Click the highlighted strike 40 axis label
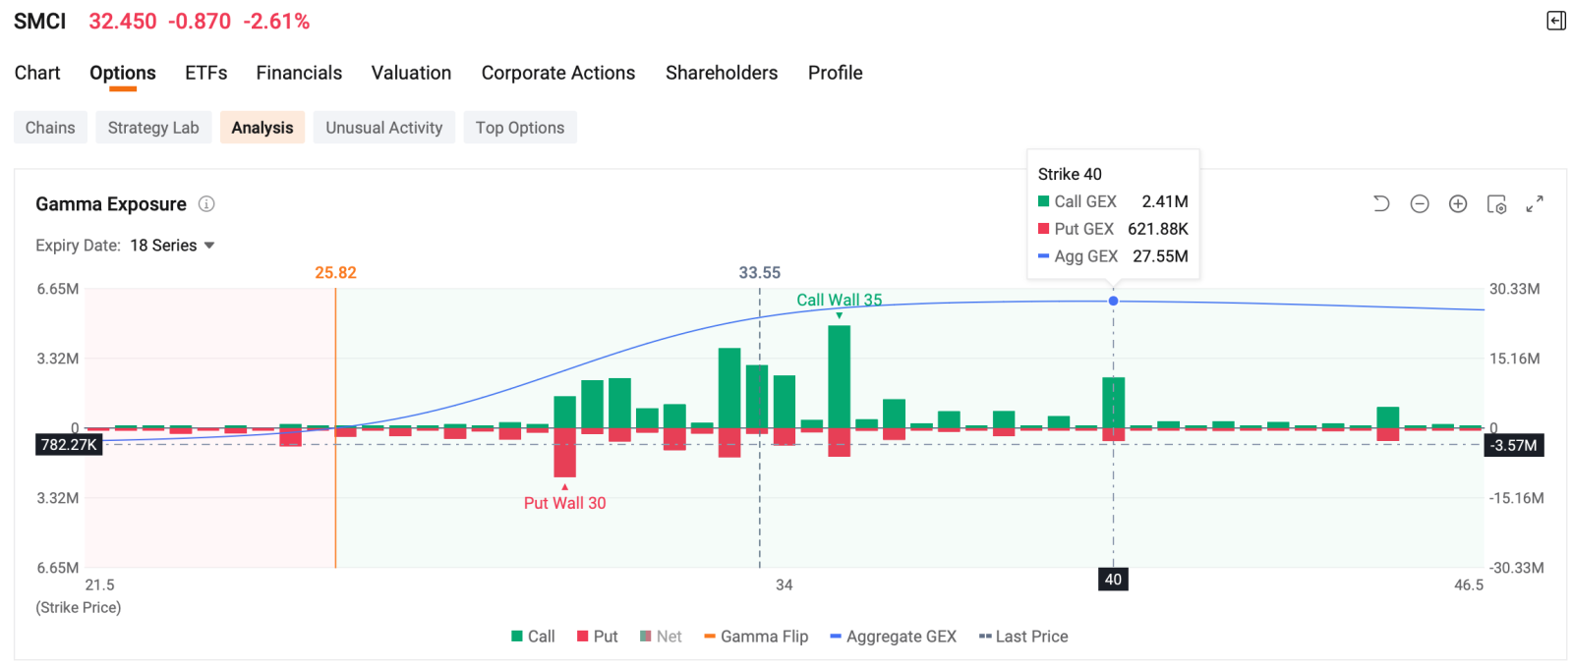 pos(1113,580)
